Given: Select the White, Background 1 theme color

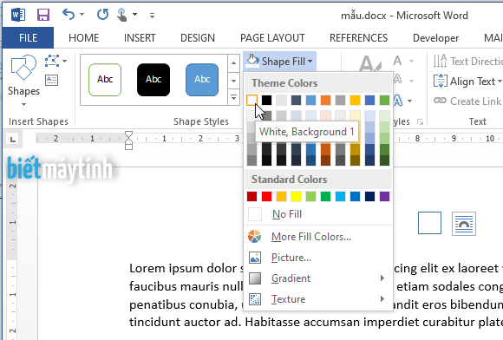Looking at the screenshot, I should click(251, 100).
